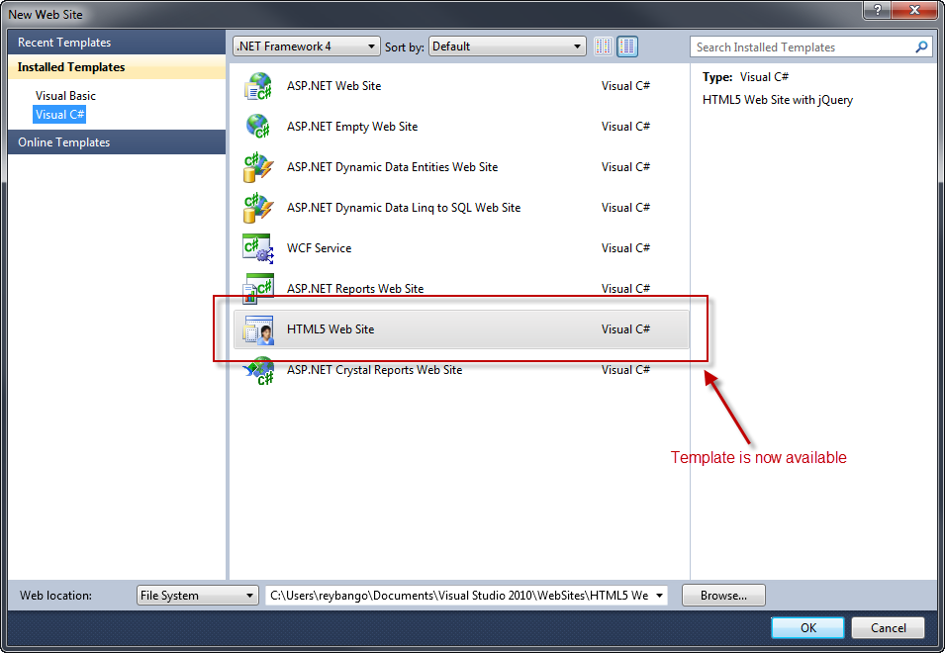This screenshot has width=945, height=653.
Task: Click the ASP.NET Reports Web Site icon
Action: [x=258, y=289]
